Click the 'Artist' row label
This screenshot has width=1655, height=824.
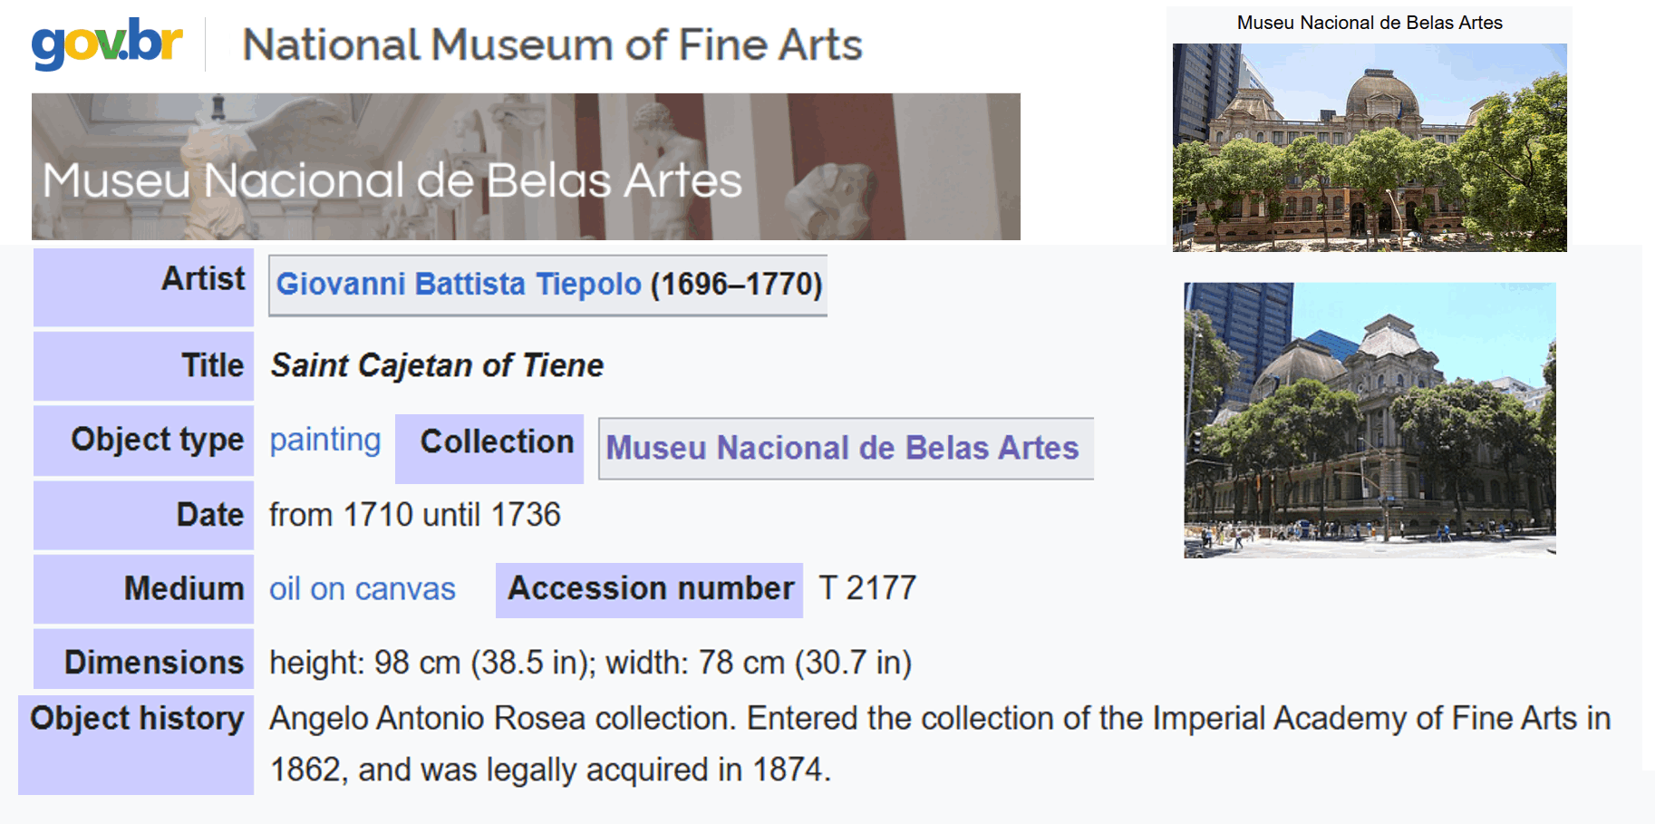click(x=203, y=279)
